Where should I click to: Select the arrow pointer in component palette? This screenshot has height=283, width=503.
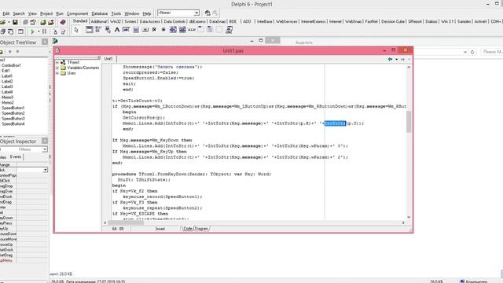76,30
